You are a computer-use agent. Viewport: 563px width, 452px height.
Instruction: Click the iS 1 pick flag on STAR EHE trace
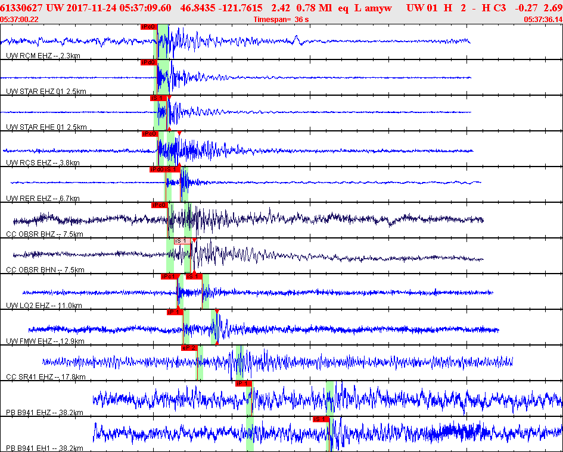pyautogui.click(x=158, y=98)
